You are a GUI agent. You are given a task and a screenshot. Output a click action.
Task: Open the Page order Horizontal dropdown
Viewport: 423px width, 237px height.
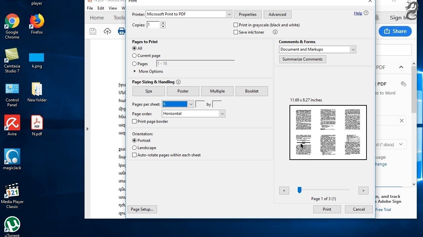point(194,114)
